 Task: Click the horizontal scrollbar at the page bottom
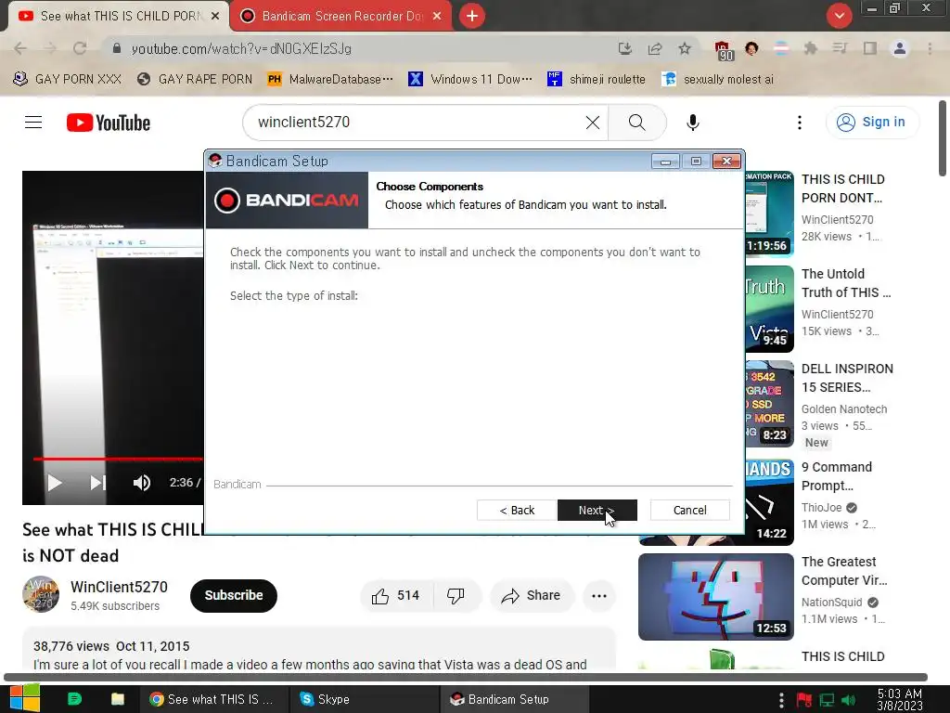pos(466,677)
